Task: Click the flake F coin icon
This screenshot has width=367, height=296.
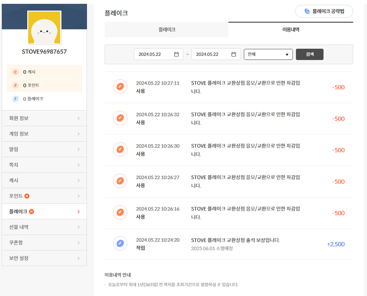Action: pyautogui.click(x=16, y=99)
